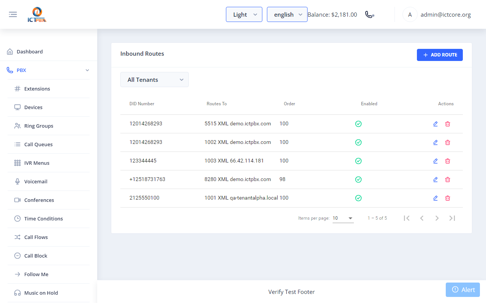The width and height of the screenshot is (486, 303).
Task: Open Ring Groups in the sidebar
Action: click(49, 126)
